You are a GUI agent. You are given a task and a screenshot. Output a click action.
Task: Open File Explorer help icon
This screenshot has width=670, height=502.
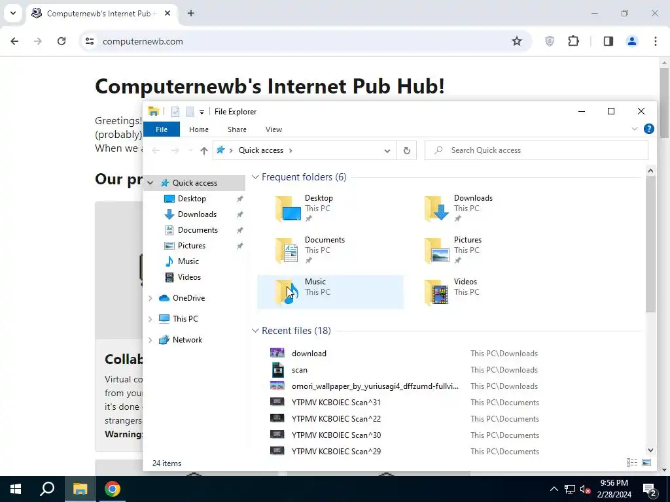click(x=648, y=129)
